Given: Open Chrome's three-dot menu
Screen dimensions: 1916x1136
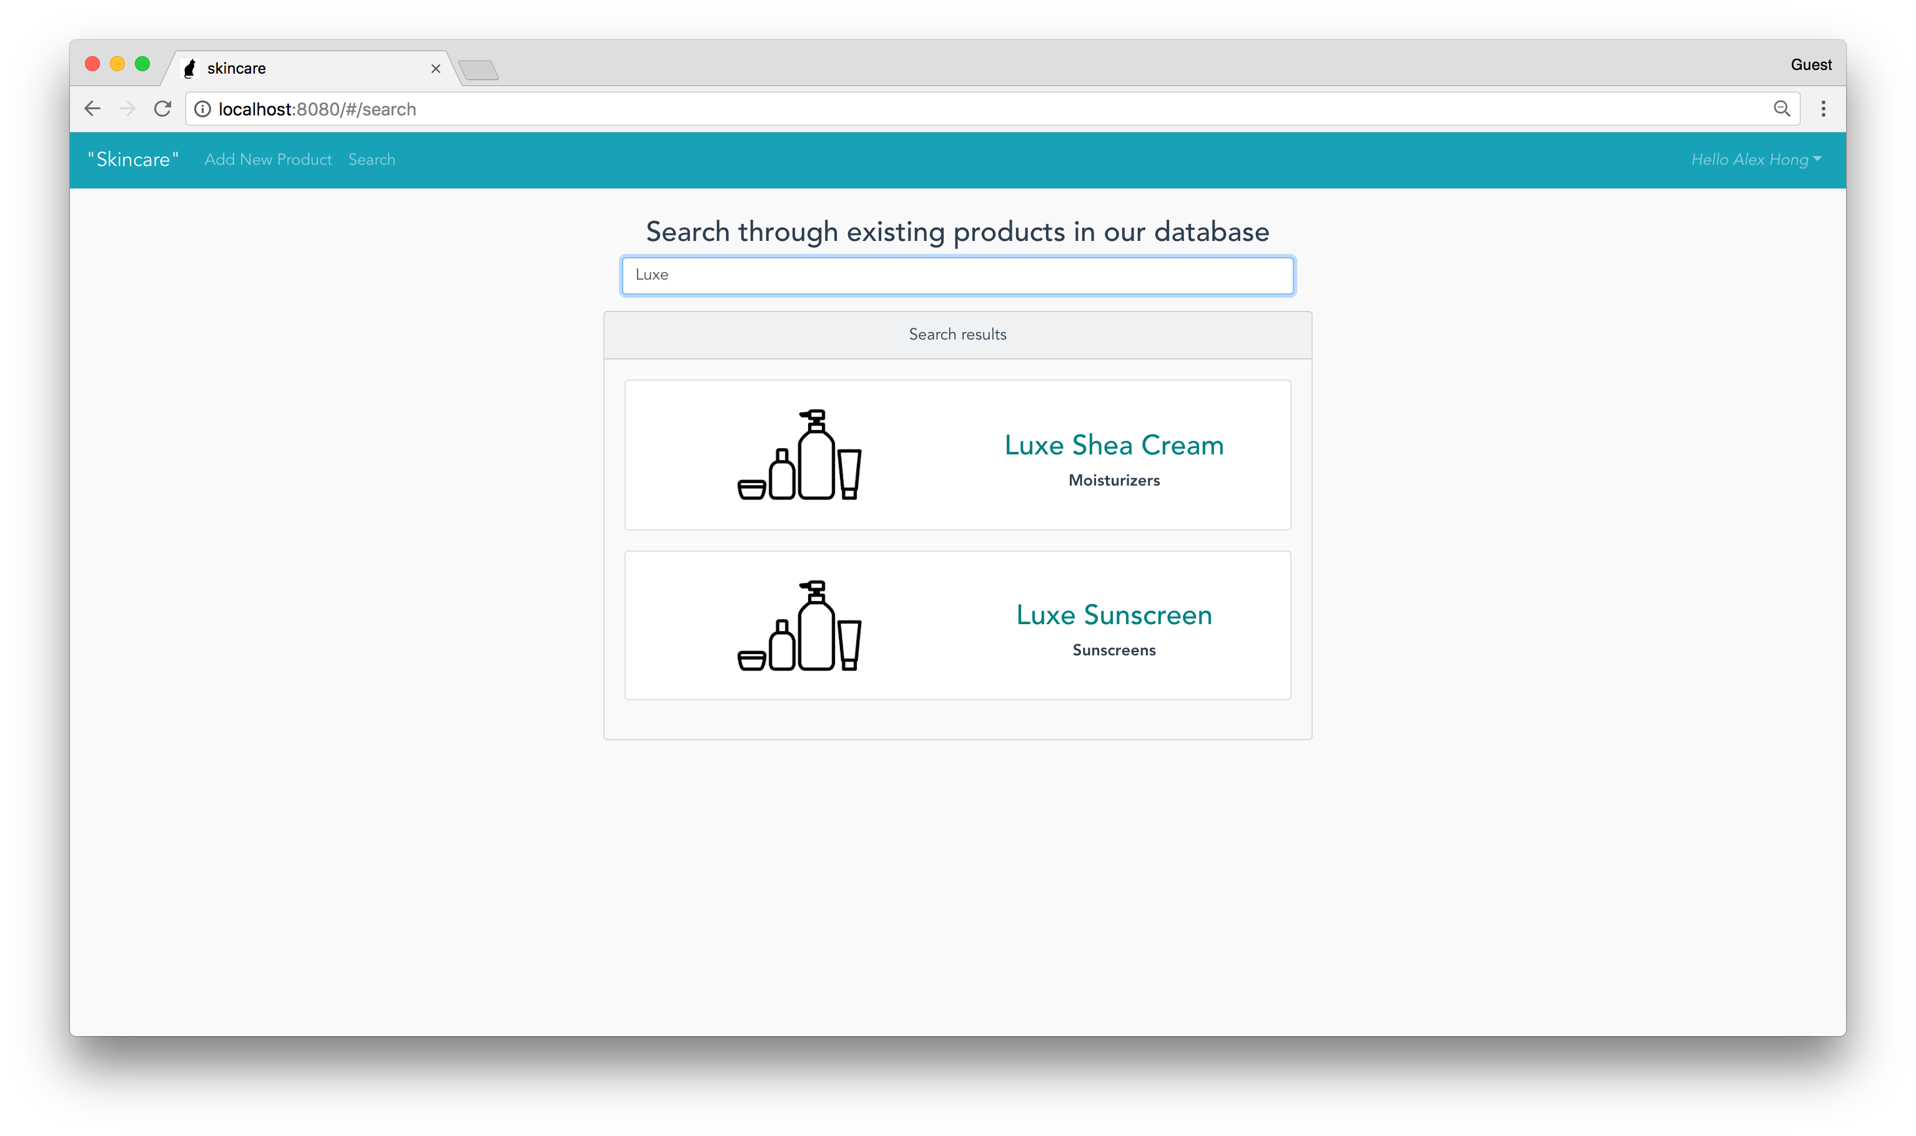Looking at the screenshot, I should (x=1824, y=109).
